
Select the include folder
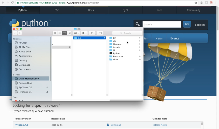117,47
